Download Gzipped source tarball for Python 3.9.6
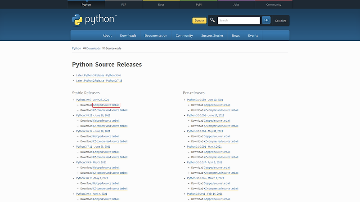The image size is (360, 202). click(106, 105)
